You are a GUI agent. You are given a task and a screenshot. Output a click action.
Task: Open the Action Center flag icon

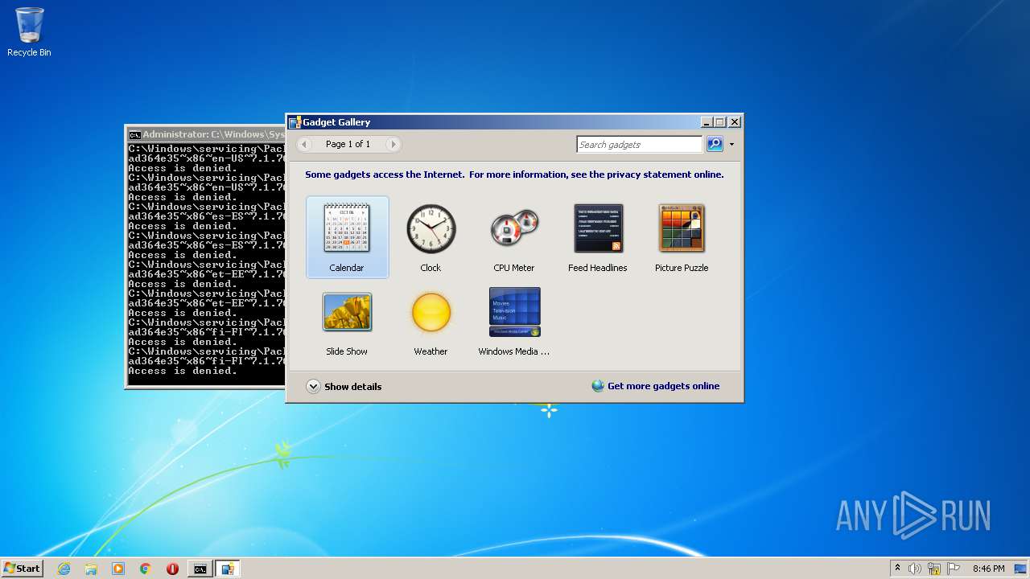point(954,569)
